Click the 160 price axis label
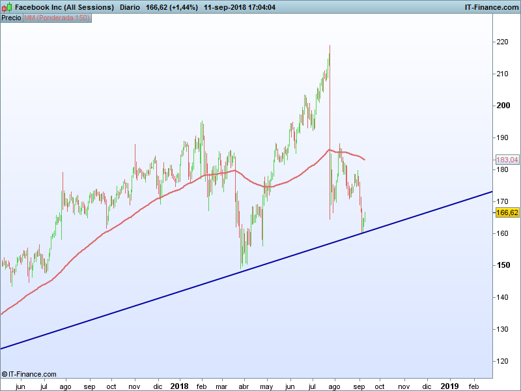Viewport: 521px width, 391px height. tap(502, 233)
